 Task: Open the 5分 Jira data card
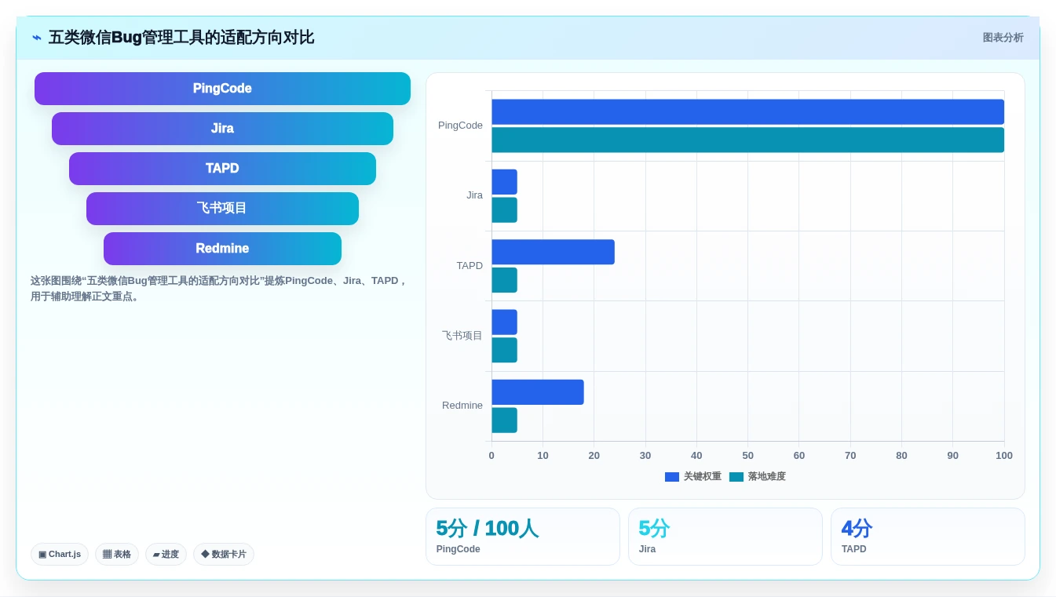tap(725, 537)
